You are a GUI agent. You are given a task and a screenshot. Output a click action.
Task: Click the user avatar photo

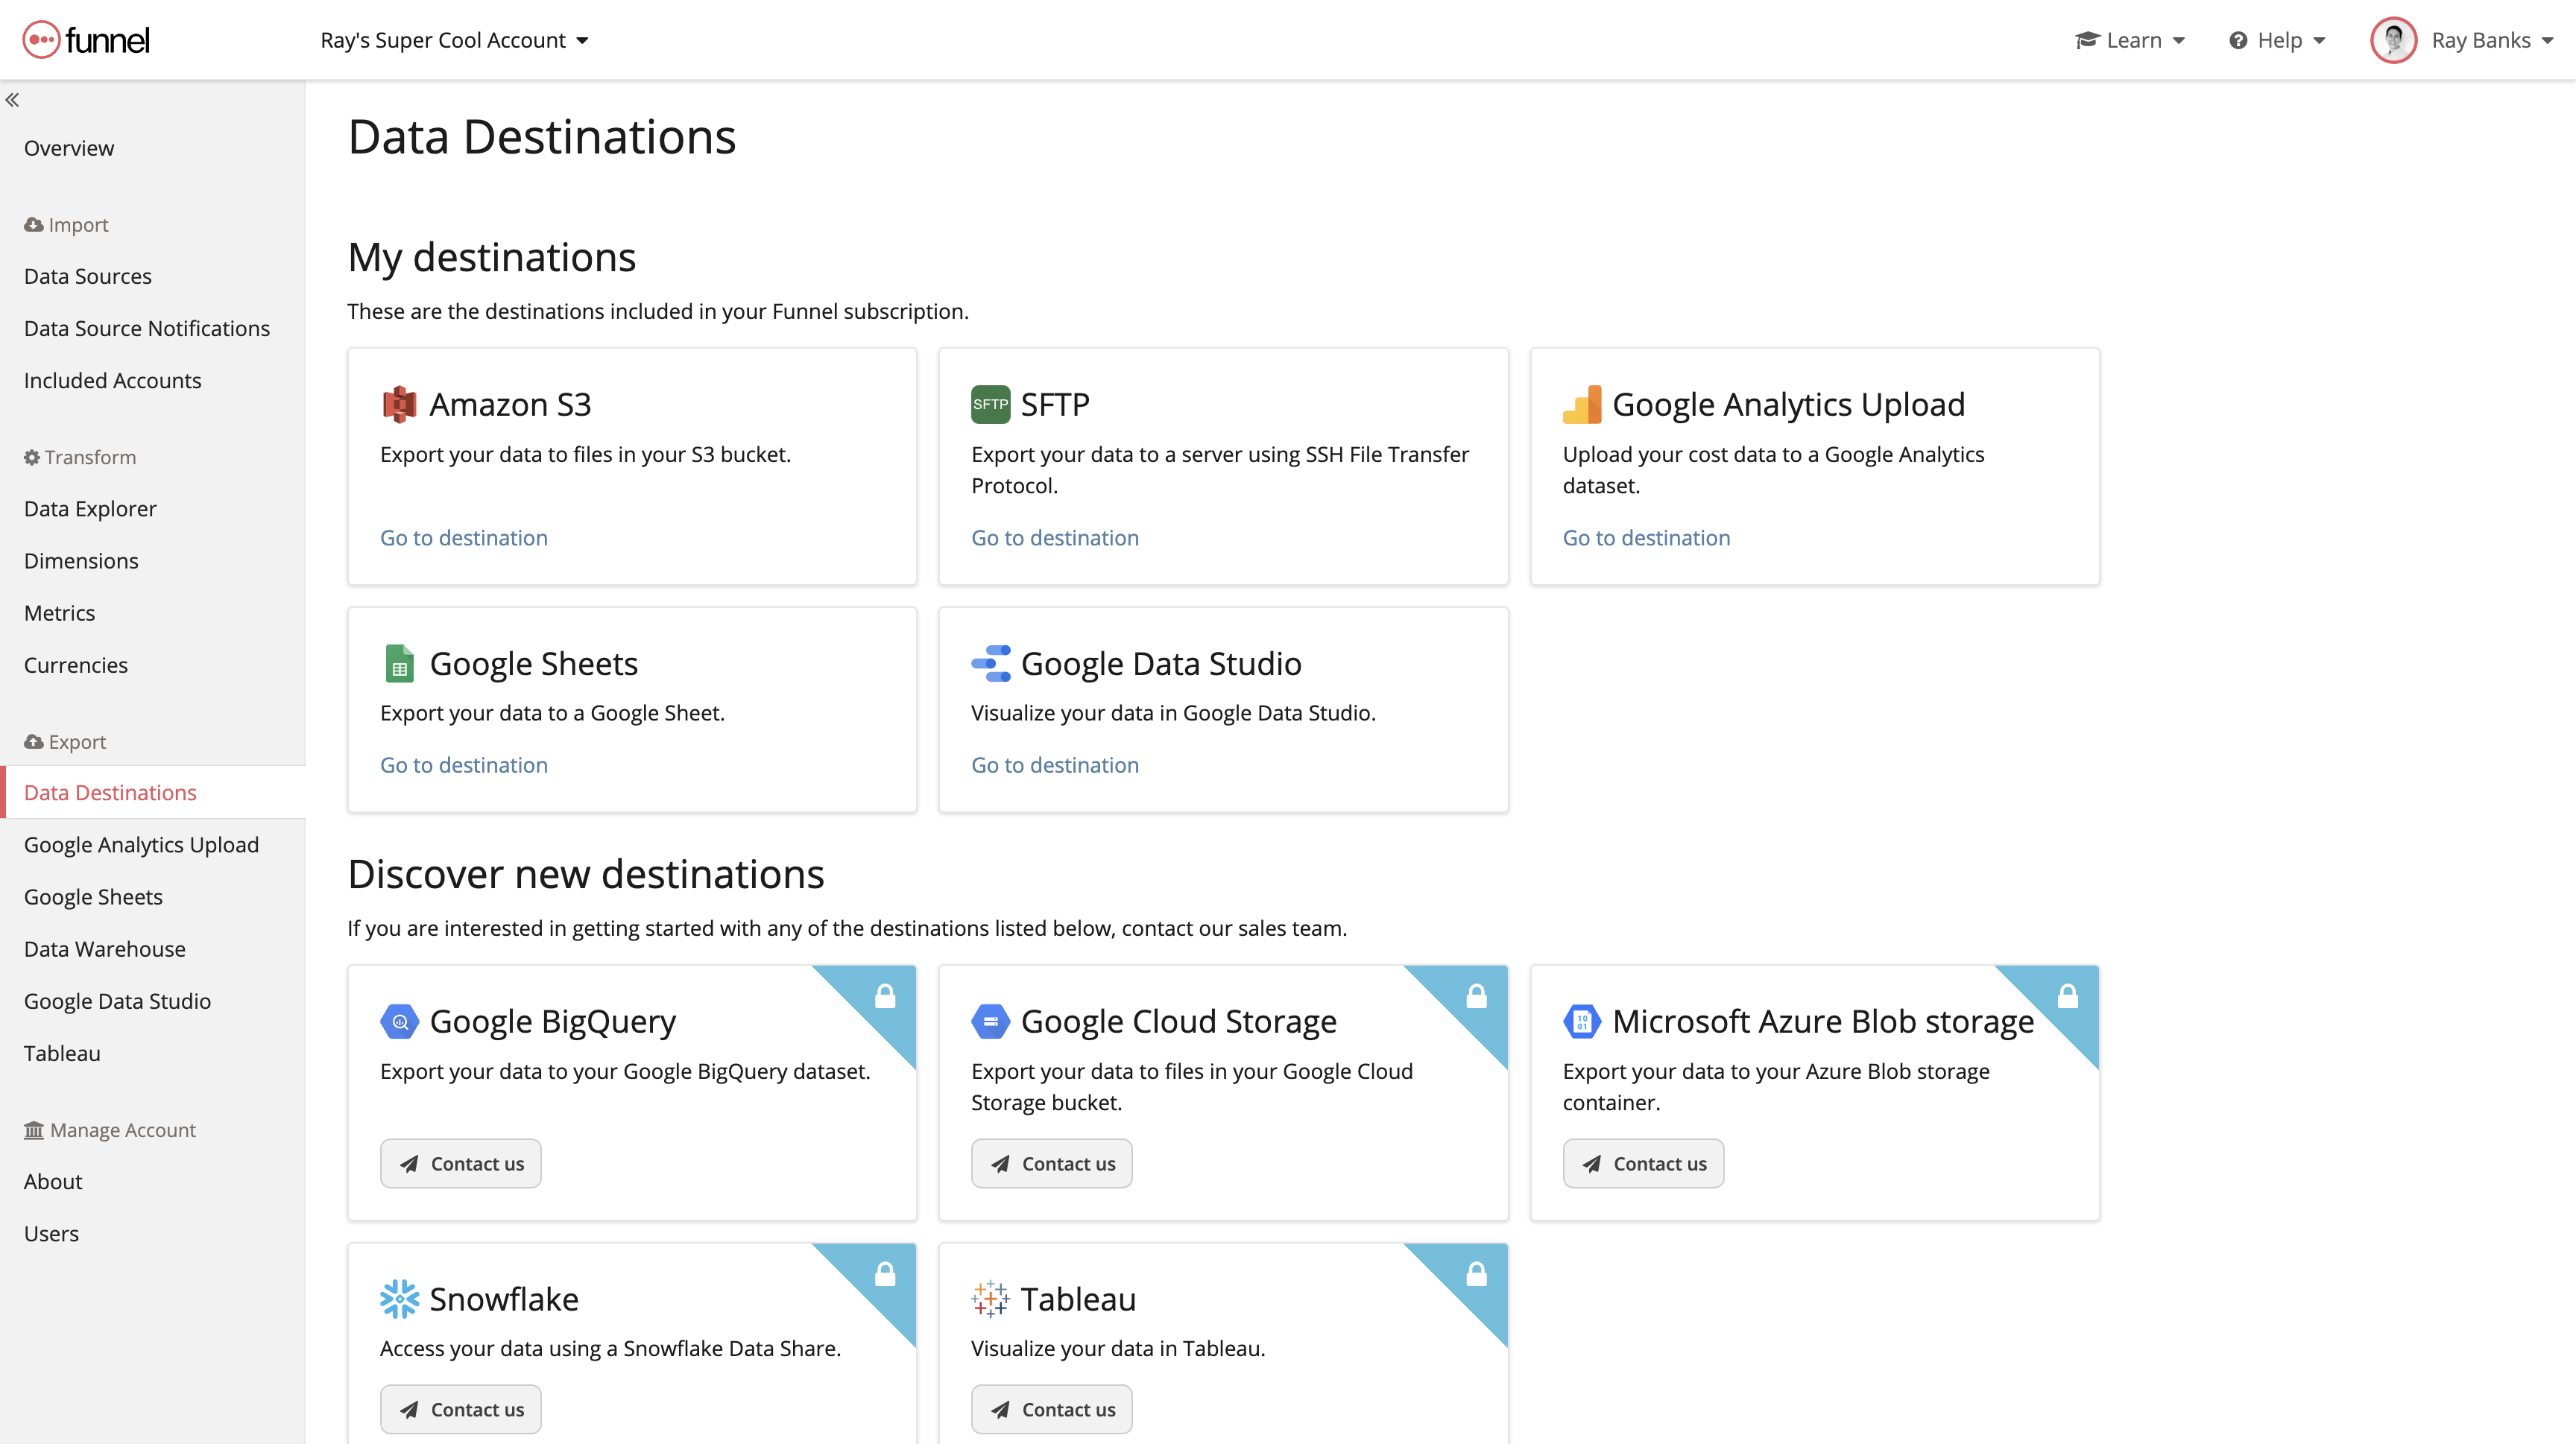pos(2394,40)
